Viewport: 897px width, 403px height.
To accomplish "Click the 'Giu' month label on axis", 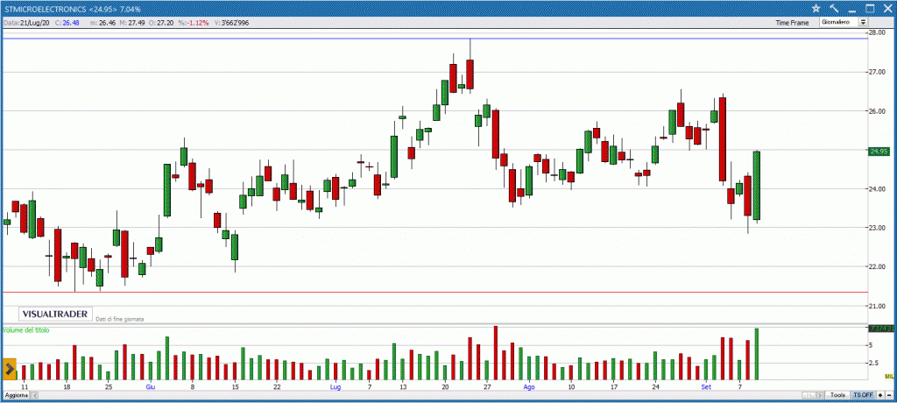I will coord(151,387).
